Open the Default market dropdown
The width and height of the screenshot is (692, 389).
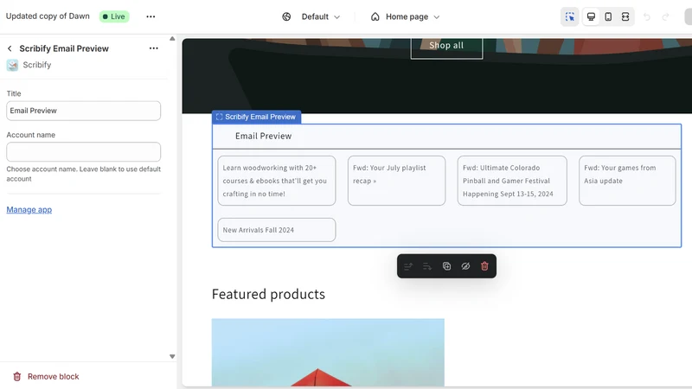pyautogui.click(x=321, y=16)
